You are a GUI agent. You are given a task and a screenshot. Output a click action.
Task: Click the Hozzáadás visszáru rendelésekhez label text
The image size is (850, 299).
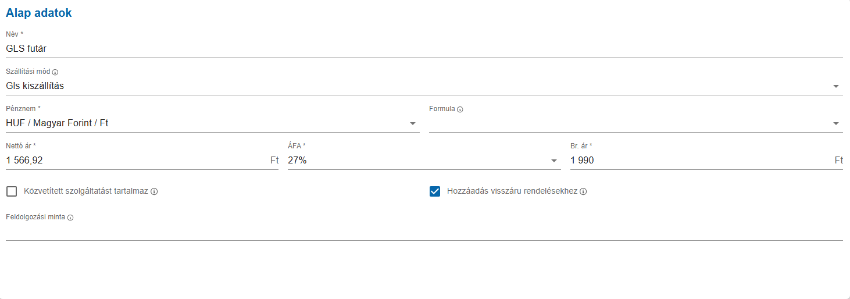tap(512, 191)
